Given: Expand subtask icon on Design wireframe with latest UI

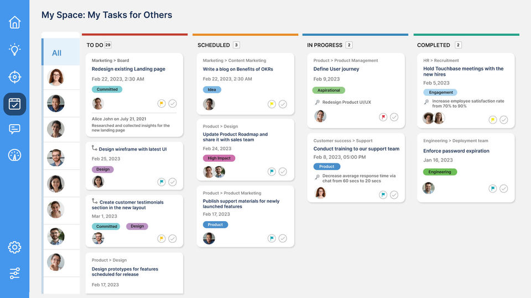Looking at the screenshot, I should pos(95,148).
